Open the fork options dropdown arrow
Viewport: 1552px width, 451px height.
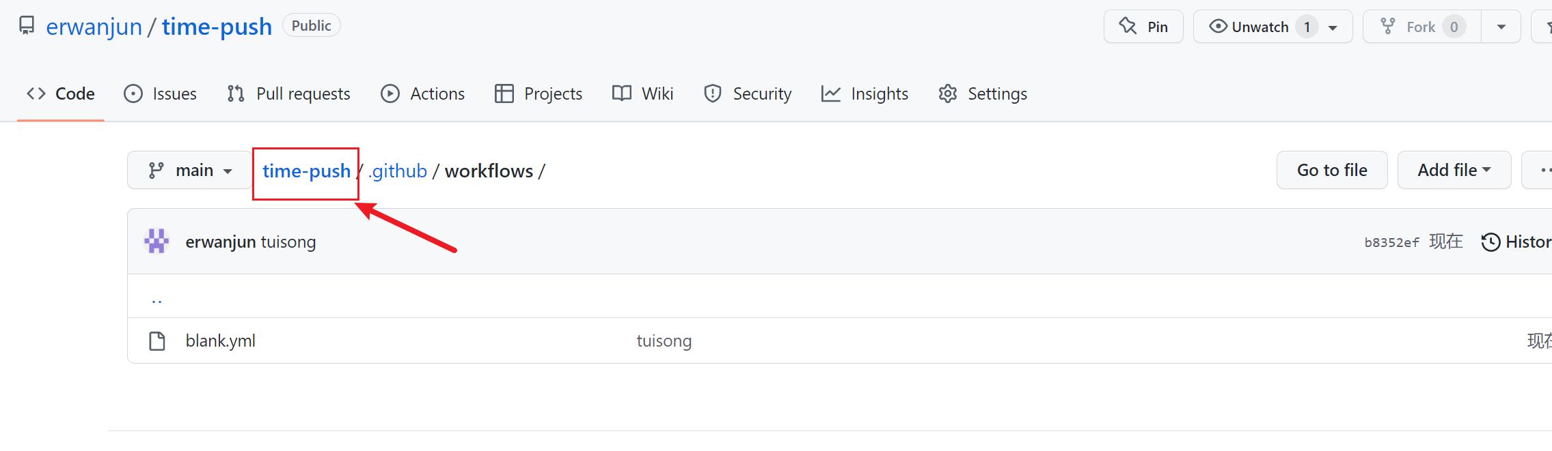[x=1501, y=27]
